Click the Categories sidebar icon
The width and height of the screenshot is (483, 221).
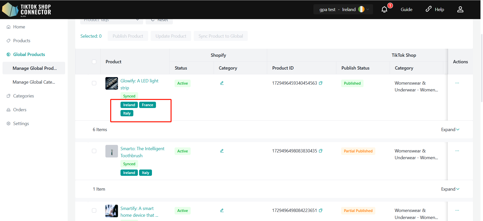[x=9, y=96]
